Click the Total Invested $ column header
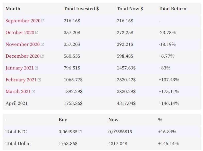203x151 pixels. [x=81, y=9]
